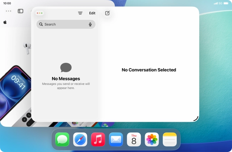Click the AirPods image in background window

(x=27, y=48)
